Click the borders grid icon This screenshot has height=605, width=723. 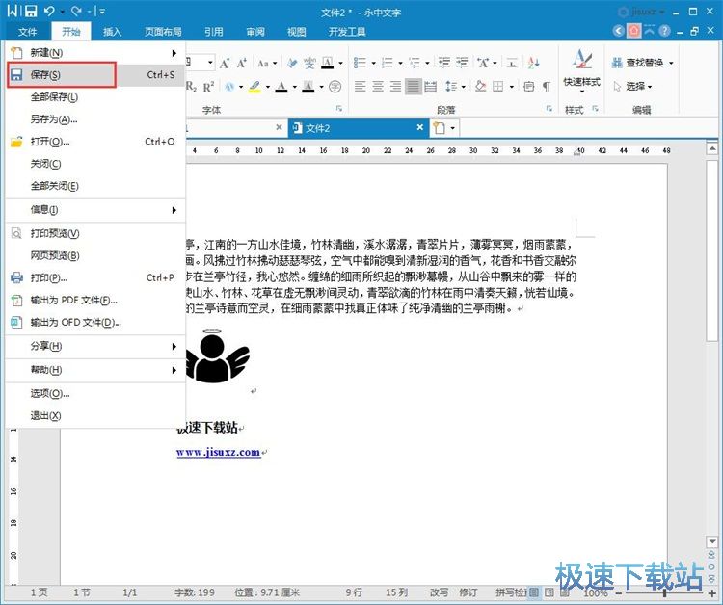point(498,86)
